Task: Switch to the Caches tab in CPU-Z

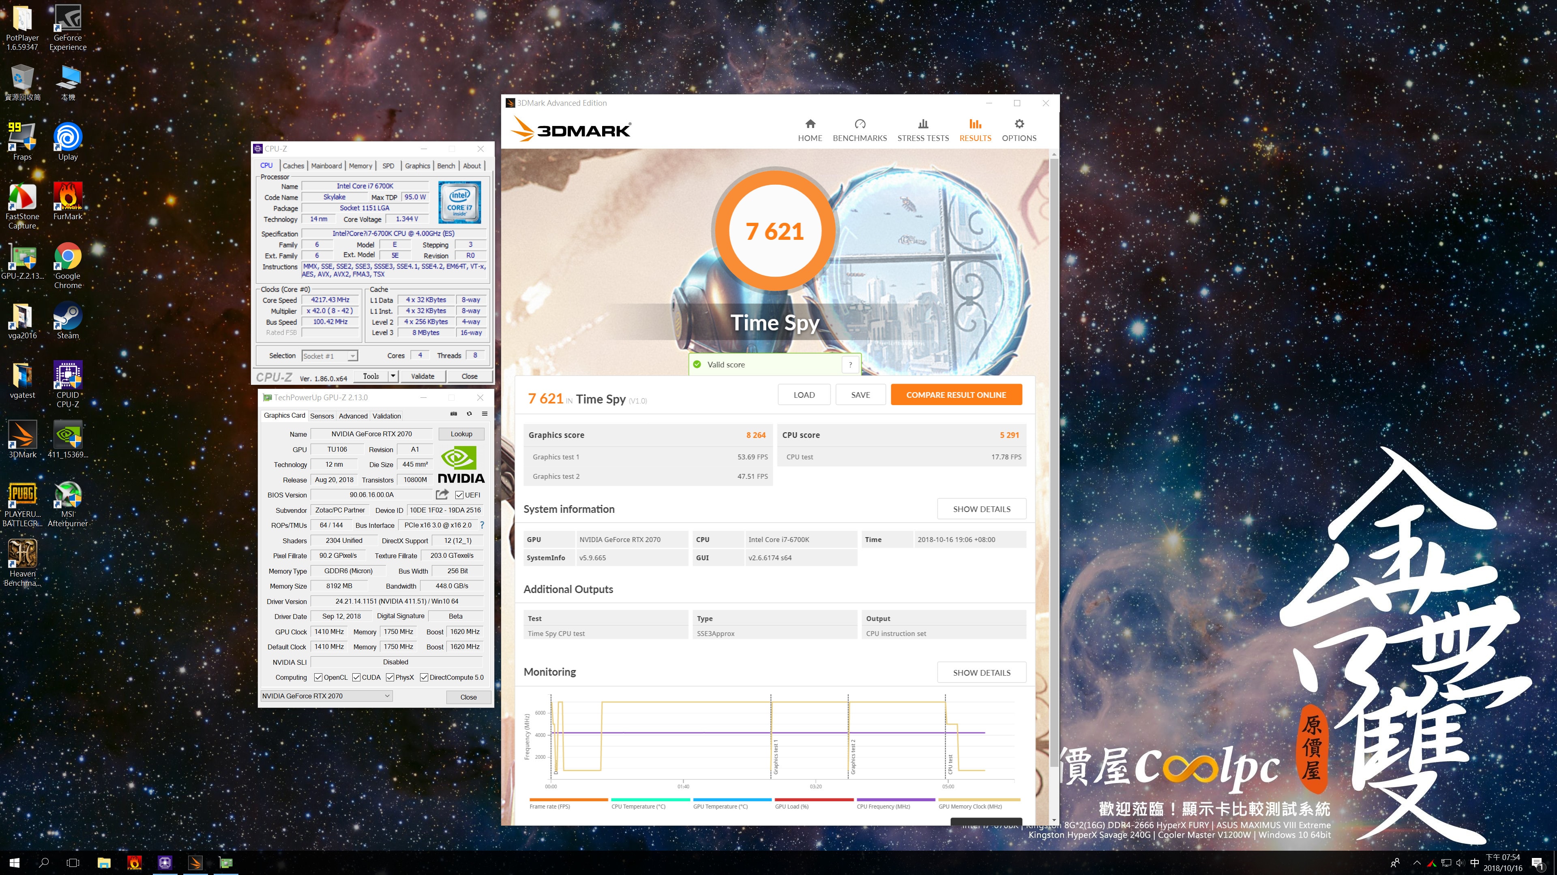Action: pos(293,165)
